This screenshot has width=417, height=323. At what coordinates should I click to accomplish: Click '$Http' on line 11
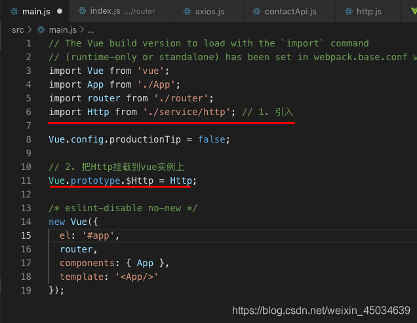coord(140,180)
